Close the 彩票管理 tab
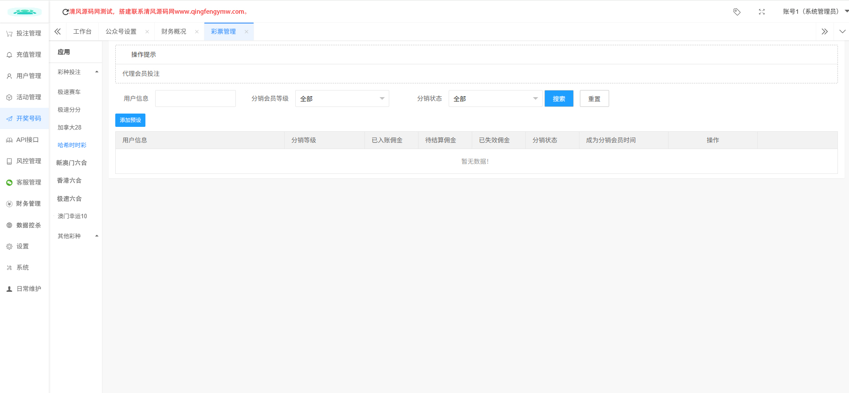 click(246, 31)
